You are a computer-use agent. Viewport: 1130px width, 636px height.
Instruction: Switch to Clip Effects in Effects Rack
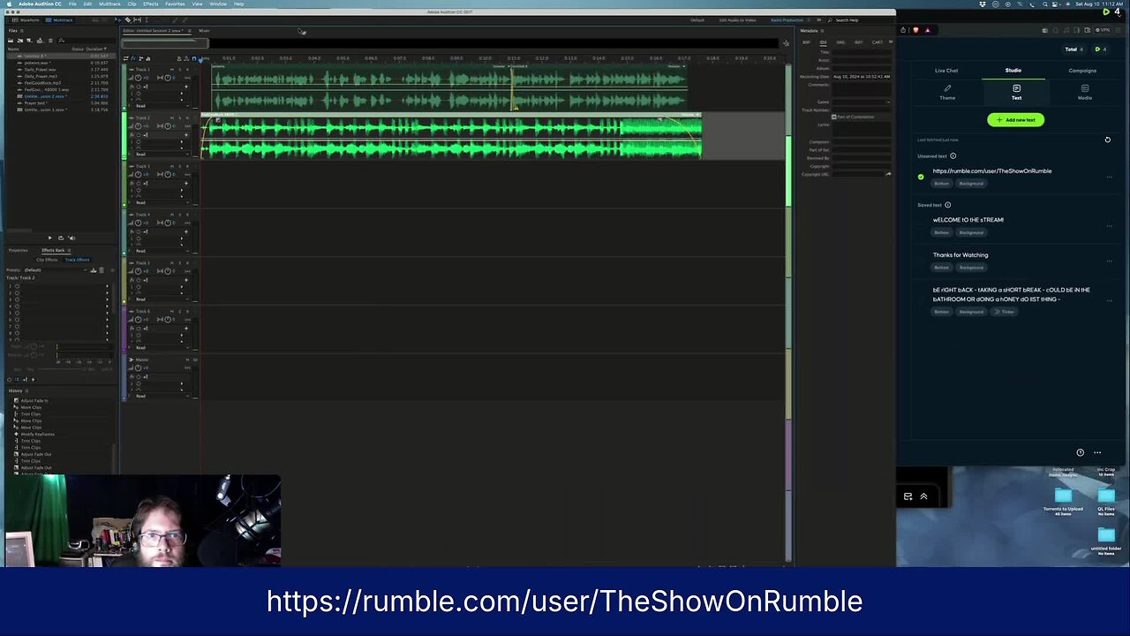(47, 260)
